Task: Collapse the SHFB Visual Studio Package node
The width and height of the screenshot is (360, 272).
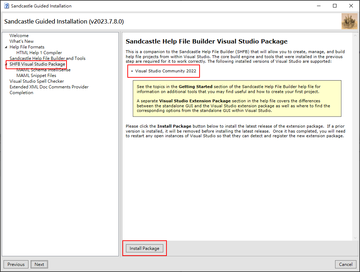Action: coord(6,64)
